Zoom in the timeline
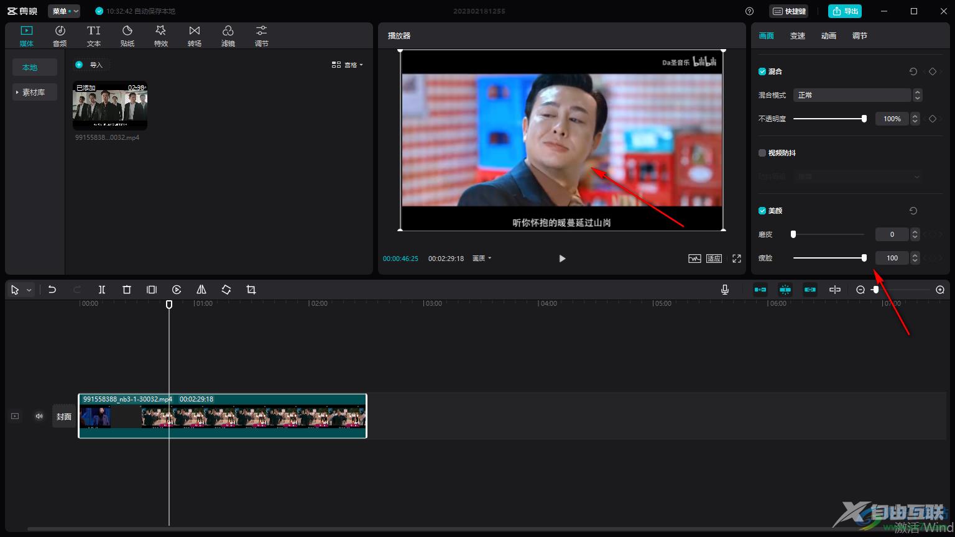955x537 pixels. click(940, 290)
